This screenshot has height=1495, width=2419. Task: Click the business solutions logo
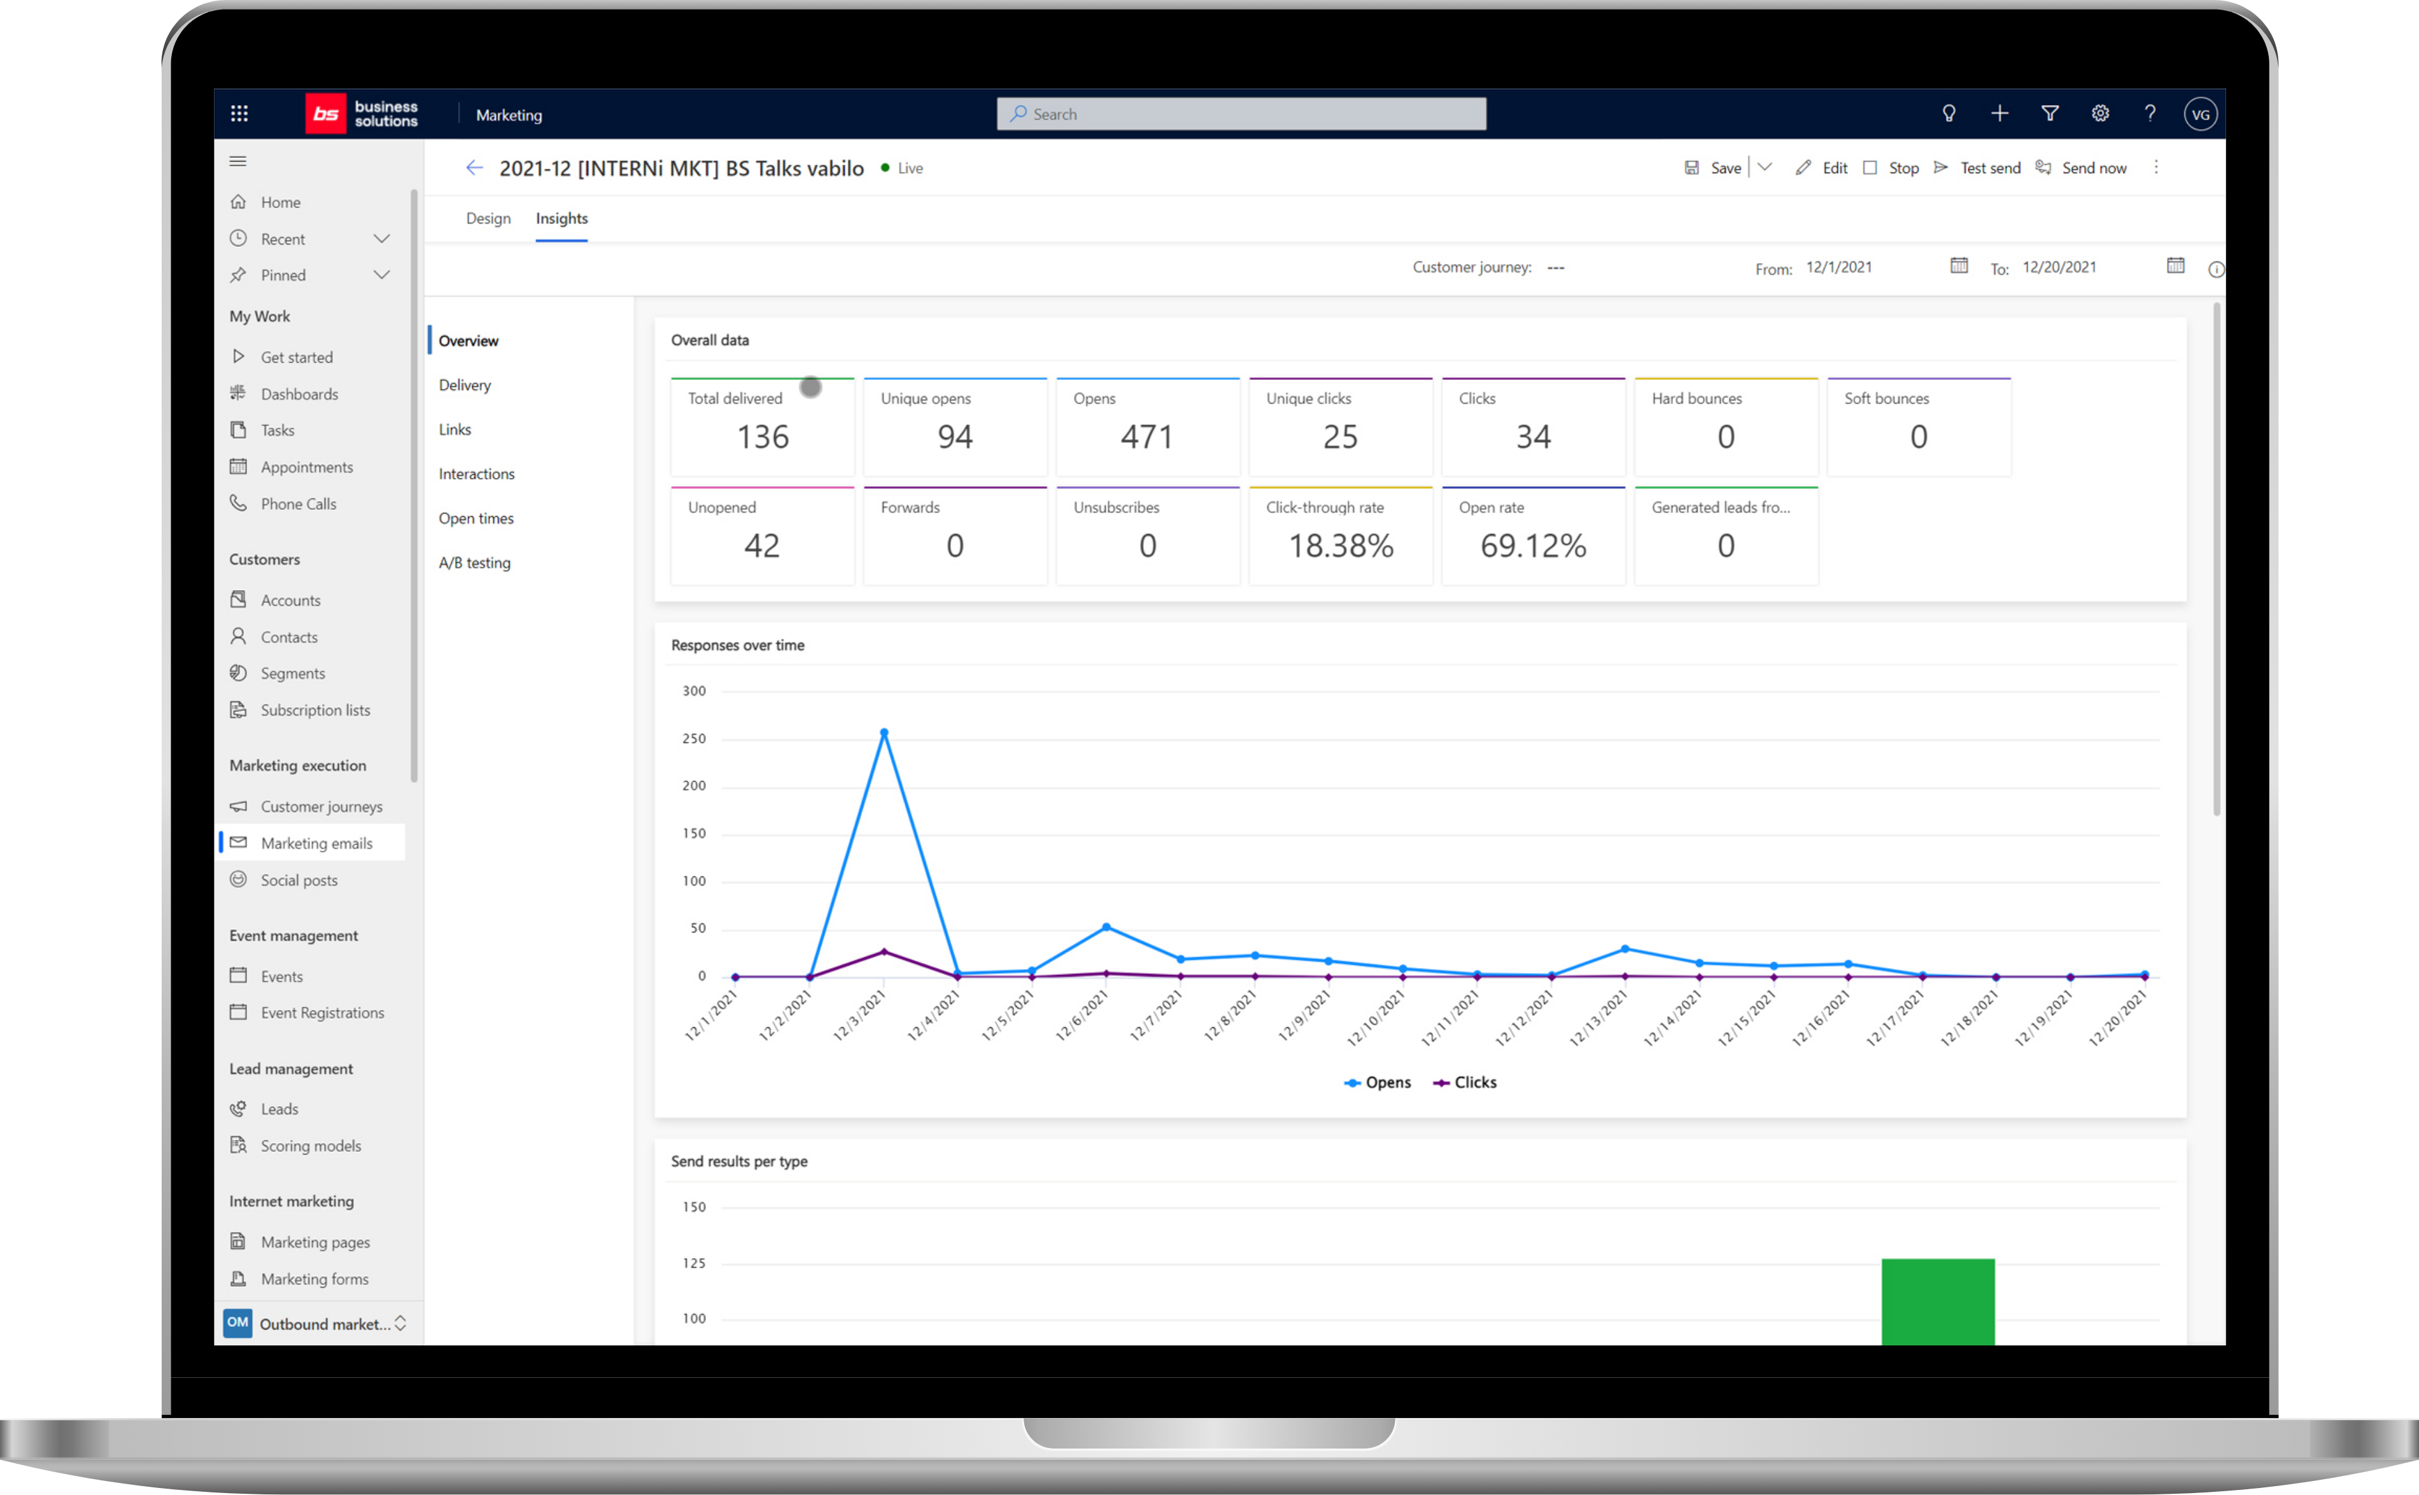(x=362, y=114)
